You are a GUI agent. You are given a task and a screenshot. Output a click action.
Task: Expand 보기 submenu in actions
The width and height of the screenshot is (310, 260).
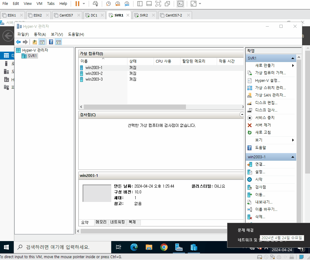pyautogui.click(x=293, y=140)
